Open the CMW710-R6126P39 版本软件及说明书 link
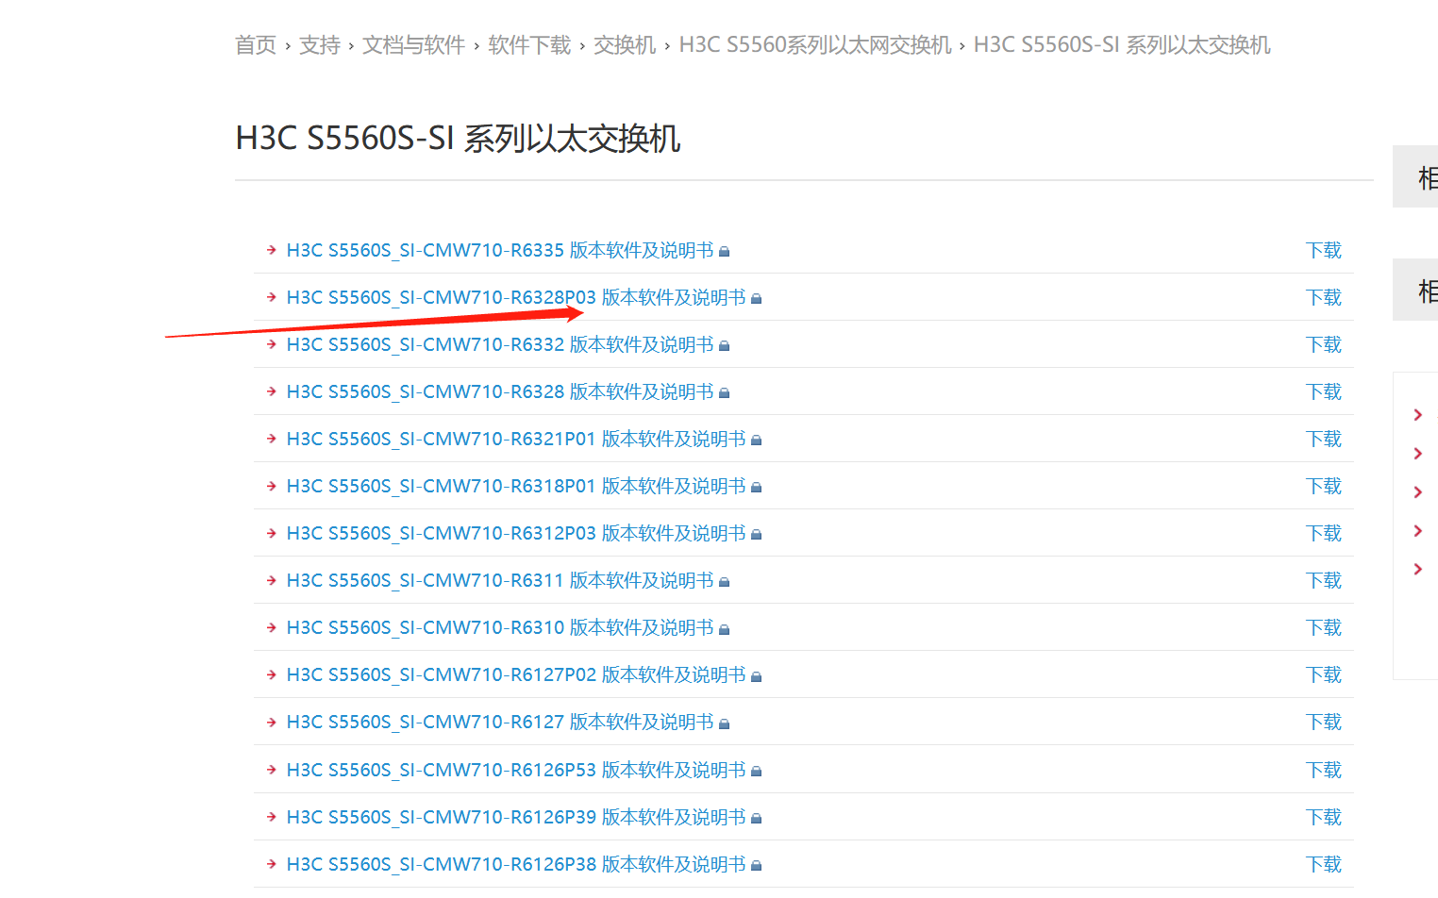Screen dimensions: 1438x898 click(516, 817)
